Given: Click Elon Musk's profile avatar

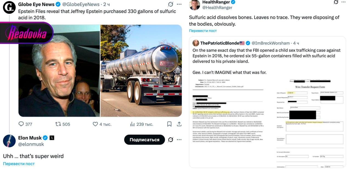Looking at the screenshot, I should [x=9, y=141].
